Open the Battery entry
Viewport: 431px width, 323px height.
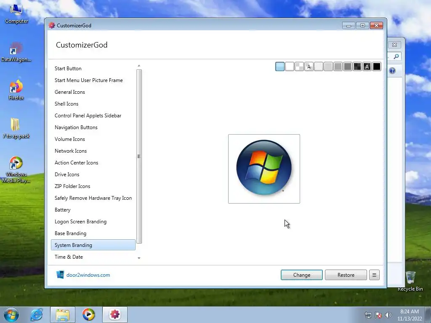[93, 210]
